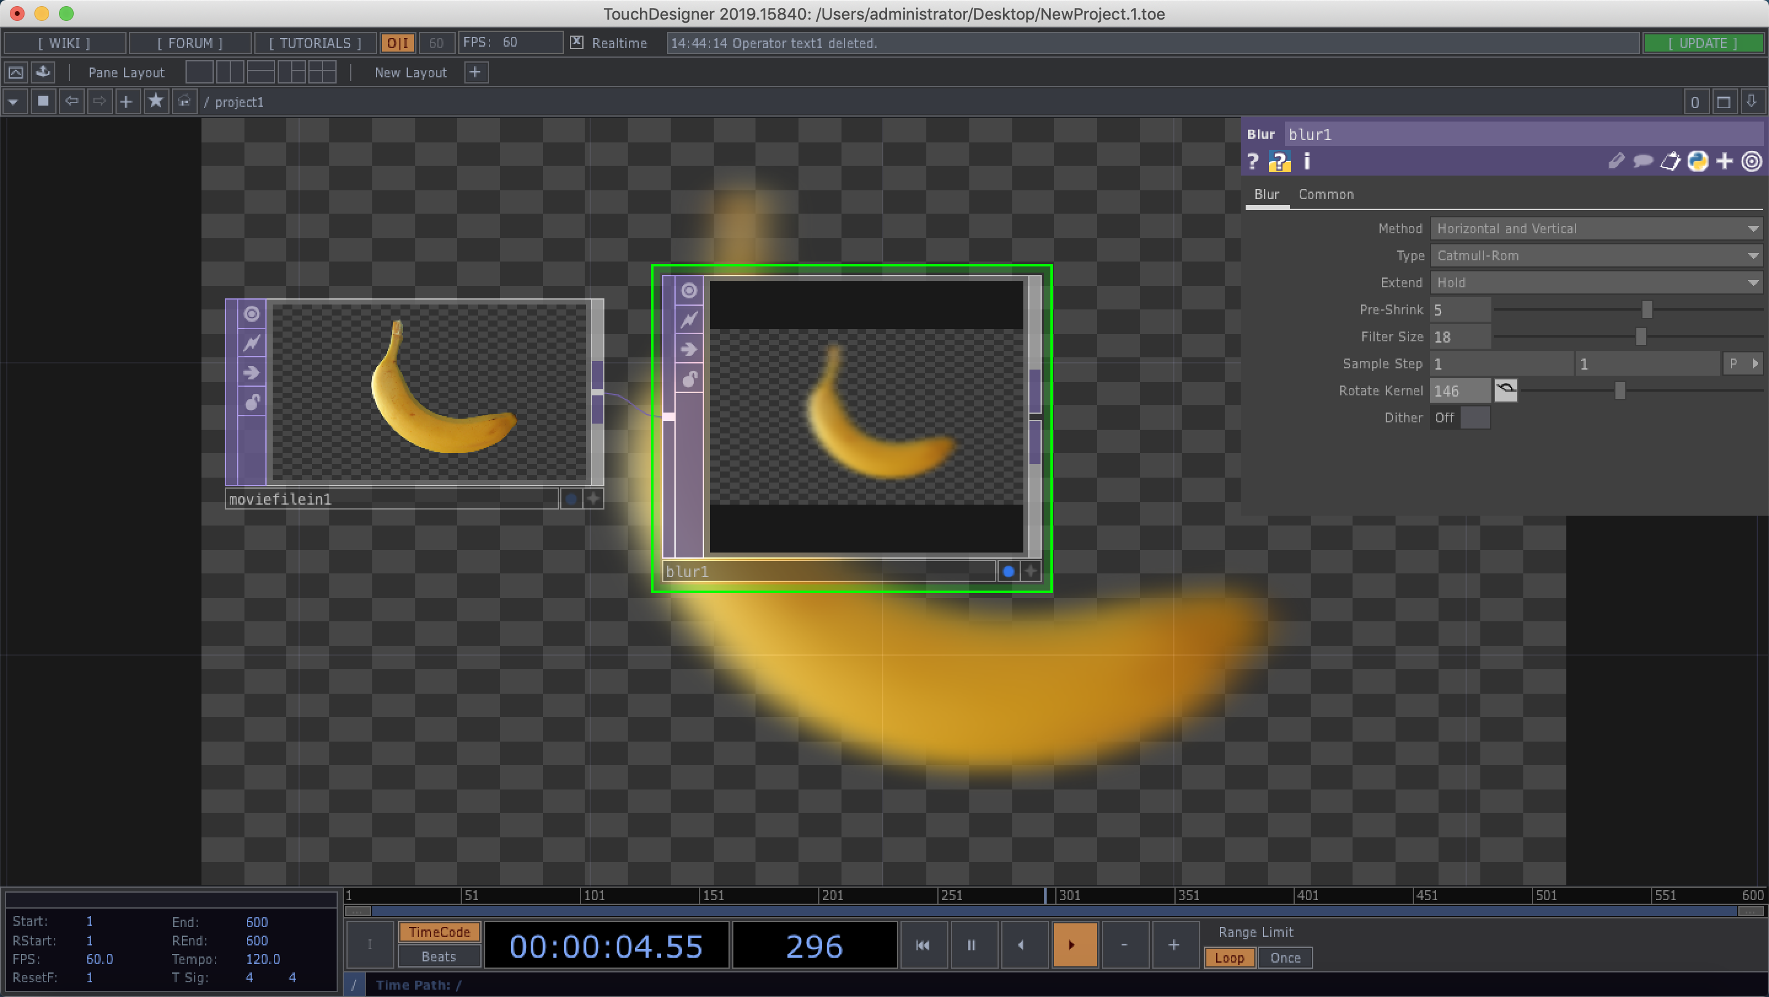Pause the timeline playback
The height and width of the screenshot is (997, 1769).
tap(971, 945)
